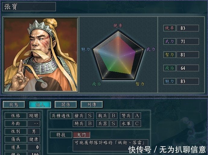208x155 pixels.
Task: Click the 張寶 character portrait
Action: point(41,55)
